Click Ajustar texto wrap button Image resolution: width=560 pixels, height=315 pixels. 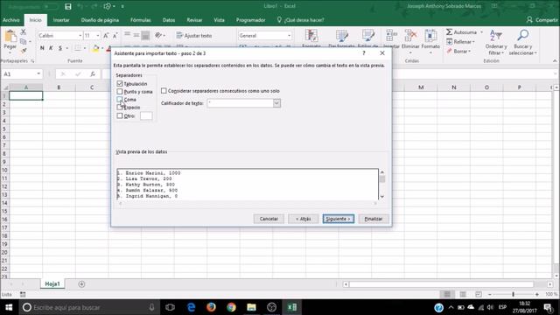pyautogui.click(x=194, y=35)
